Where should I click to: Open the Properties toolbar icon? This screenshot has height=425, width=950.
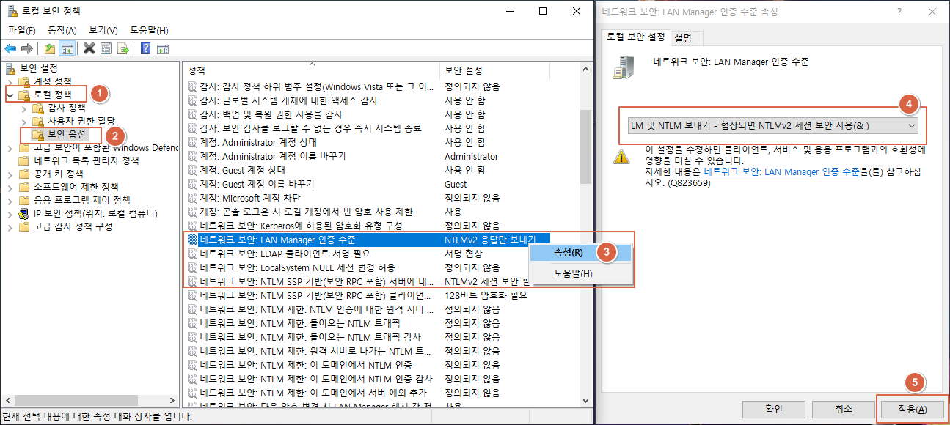pos(106,48)
